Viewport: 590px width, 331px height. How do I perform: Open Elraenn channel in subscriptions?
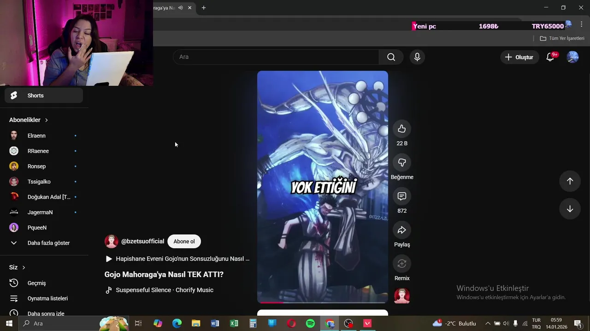click(44, 136)
